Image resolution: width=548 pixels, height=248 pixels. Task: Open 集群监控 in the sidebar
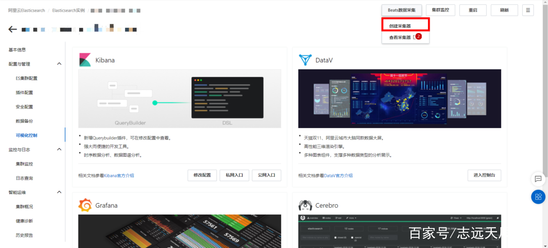pyautogui.click(x=24, y=164)
